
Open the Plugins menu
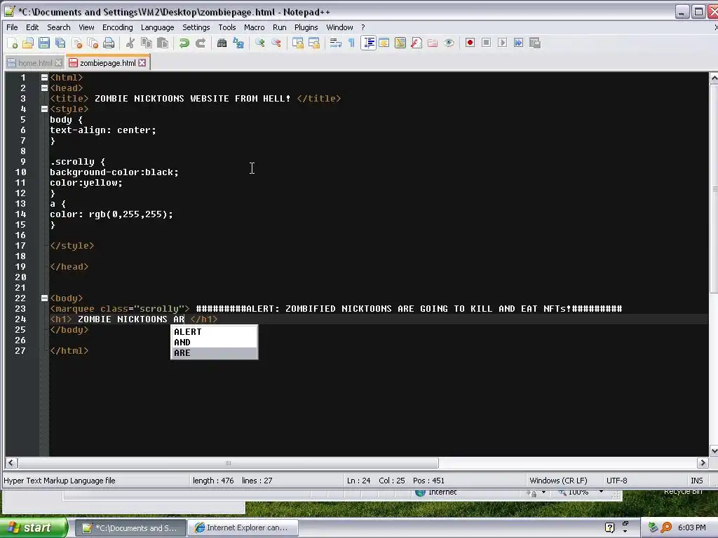coord(306,27)
